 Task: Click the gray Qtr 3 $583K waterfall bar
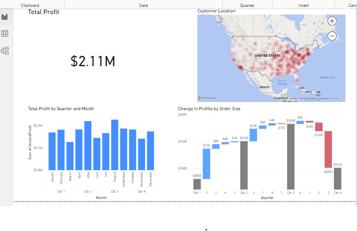pyautogui.click(x=291, y=157)
